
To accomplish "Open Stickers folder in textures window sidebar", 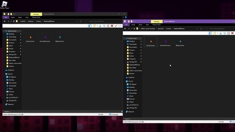I will pos(11,66).
